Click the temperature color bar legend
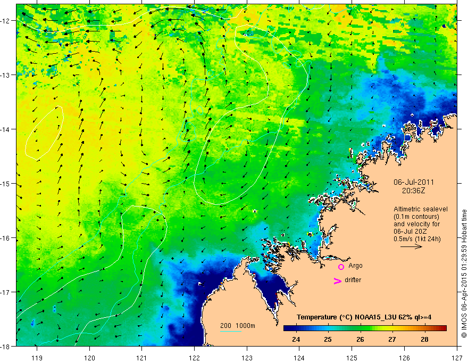 coord(365,328)
